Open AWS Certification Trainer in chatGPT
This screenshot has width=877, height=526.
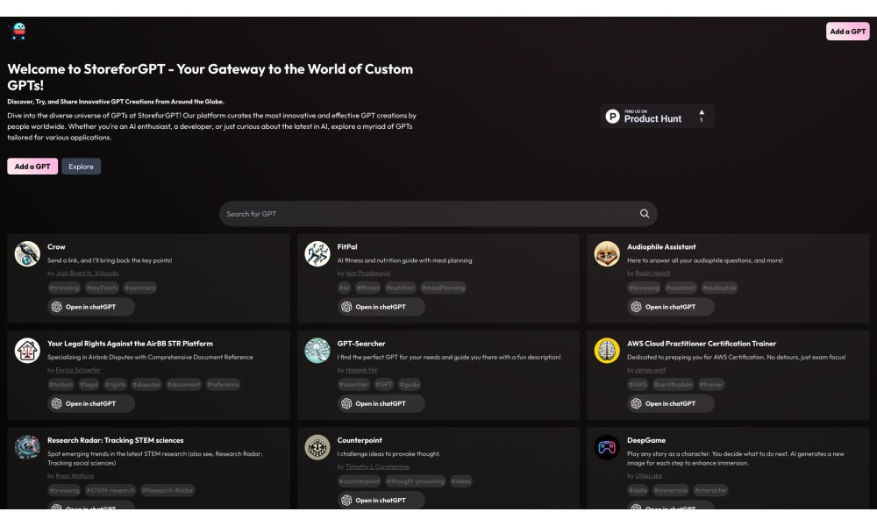tap(671, 403)
